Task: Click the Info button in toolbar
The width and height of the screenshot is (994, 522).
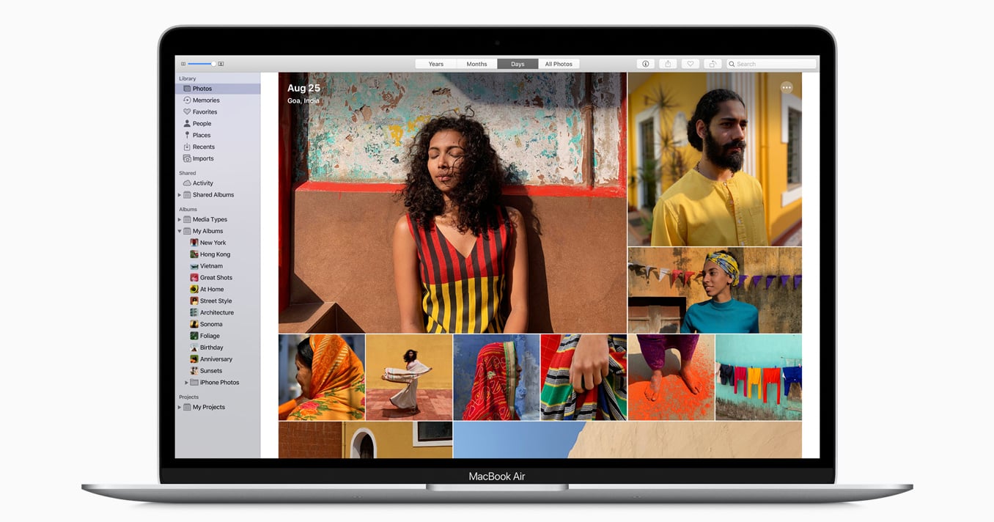Action: (645, 64)
